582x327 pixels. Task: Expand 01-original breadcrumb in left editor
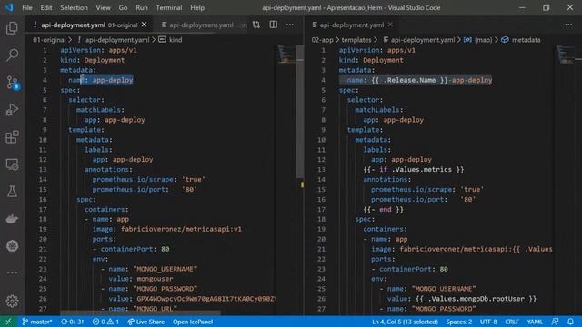(49, 40)
